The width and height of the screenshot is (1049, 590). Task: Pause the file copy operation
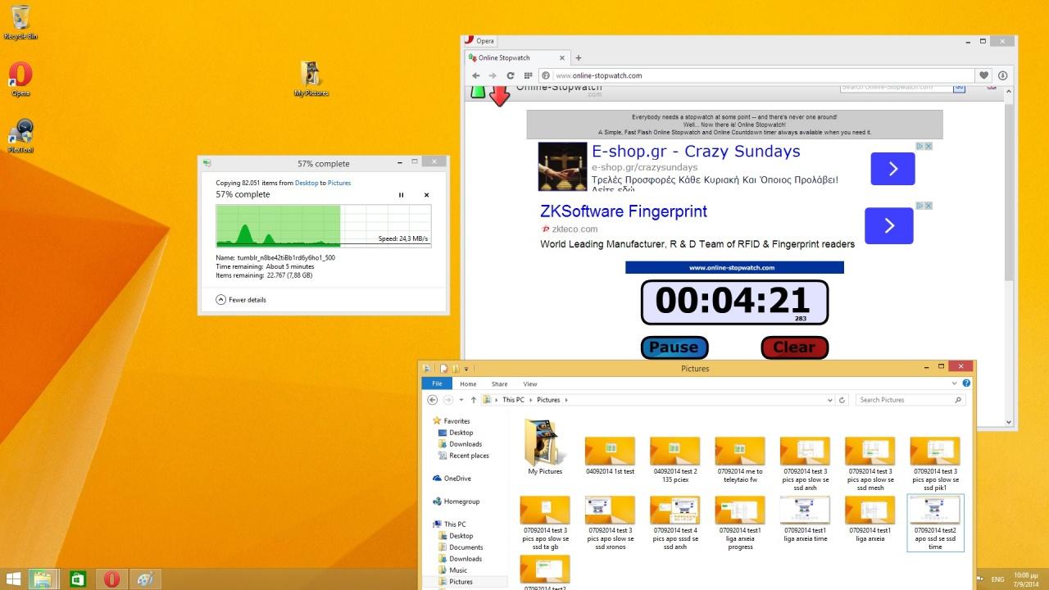401,195
